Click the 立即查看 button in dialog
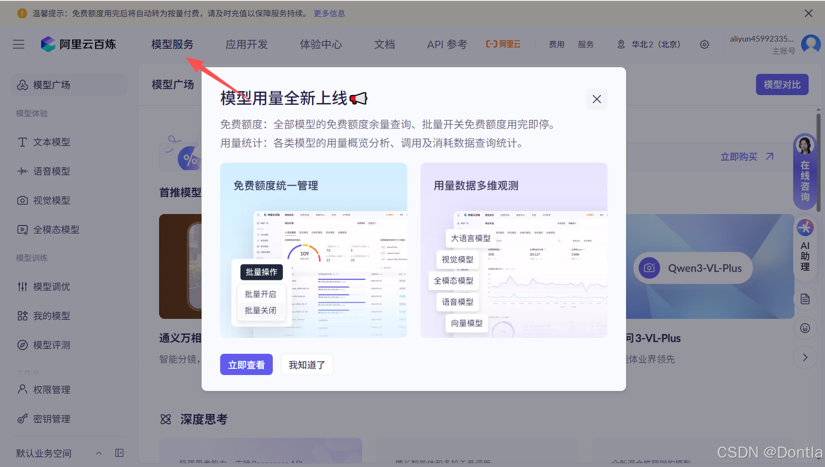The image size is (825, 467). 246,364
